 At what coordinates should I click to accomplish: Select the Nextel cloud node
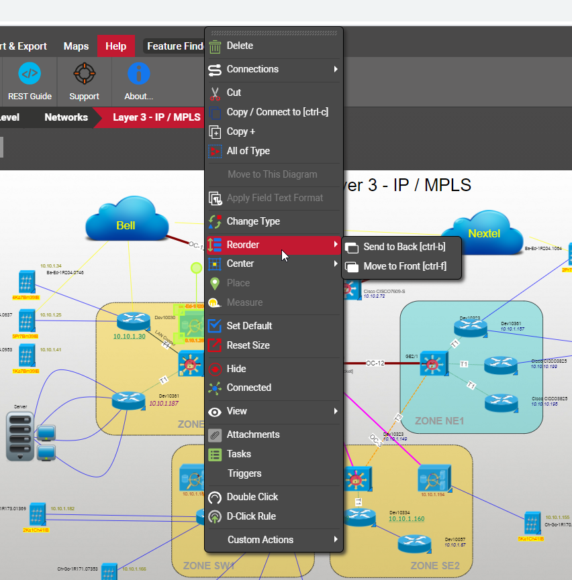coord(484,233)
